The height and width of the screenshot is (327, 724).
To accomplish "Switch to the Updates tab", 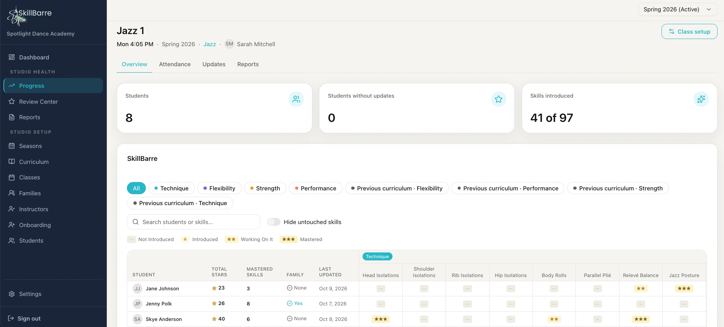I will [x=214, y=64].
